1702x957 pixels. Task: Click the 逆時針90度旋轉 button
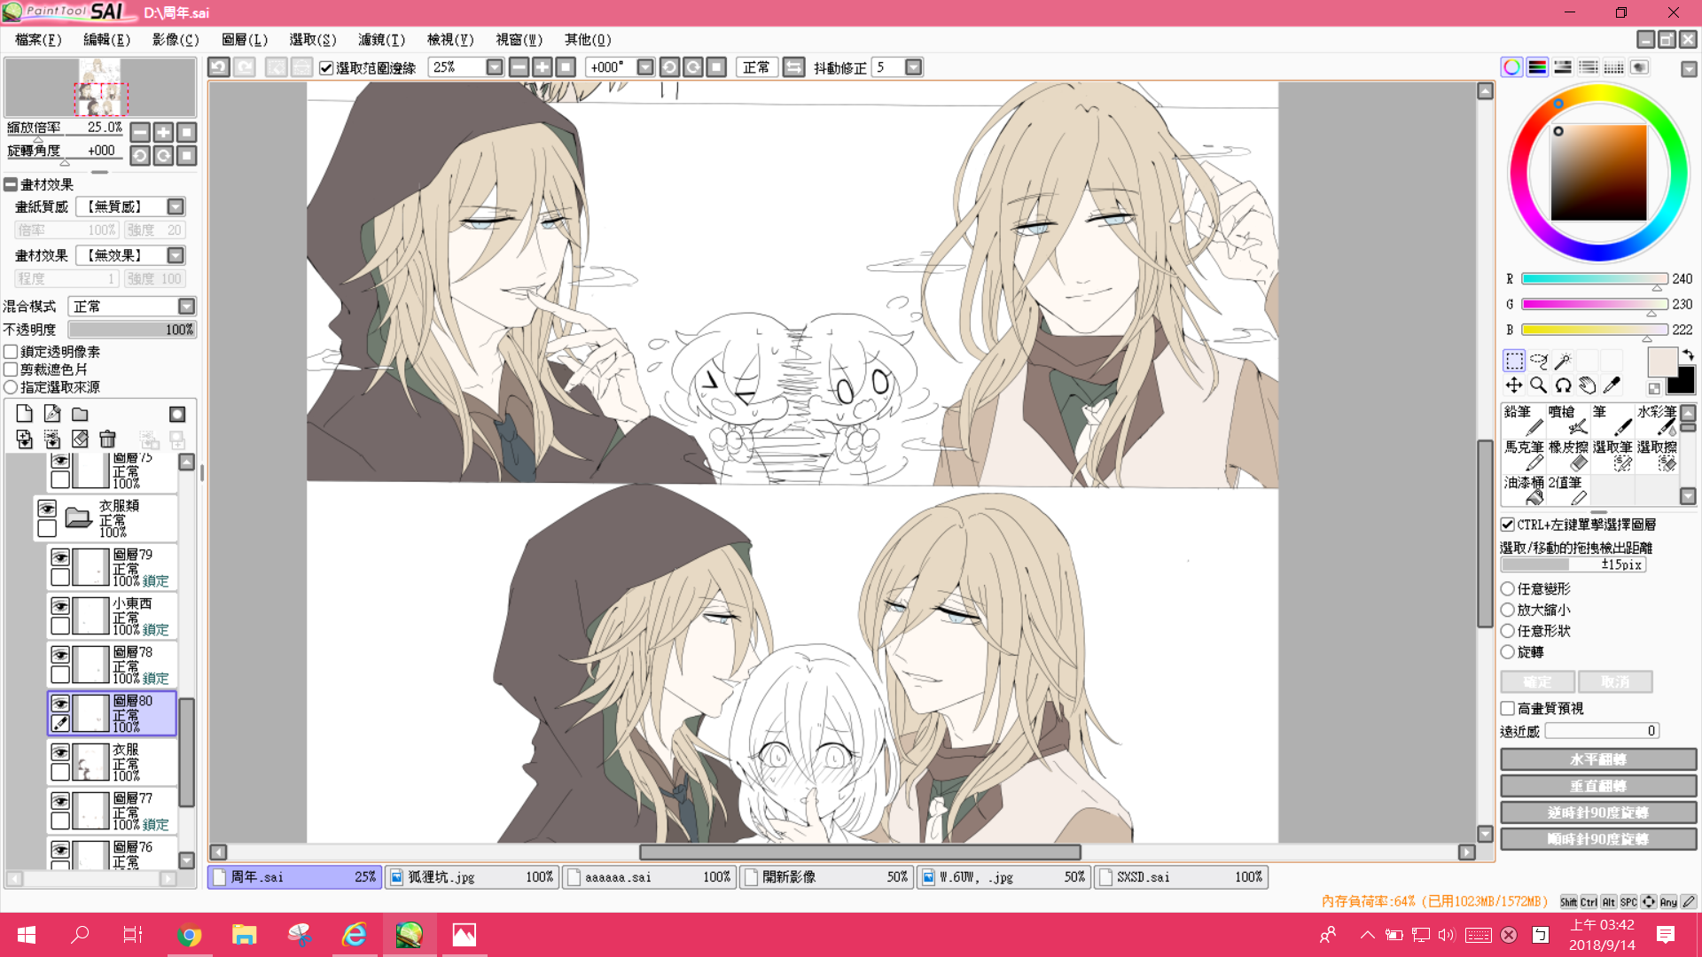1597,813
